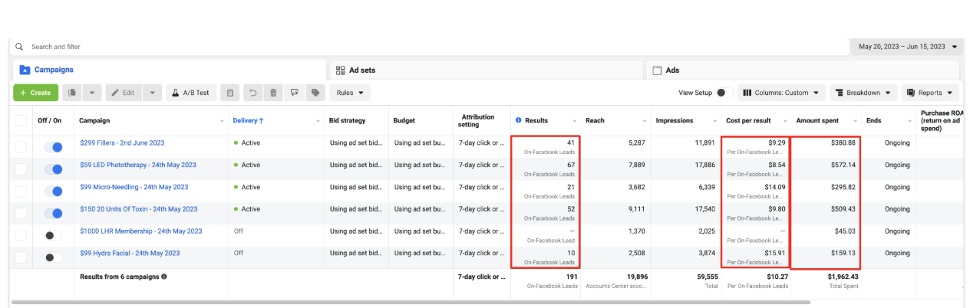Click the Edit button

point(123,93)
